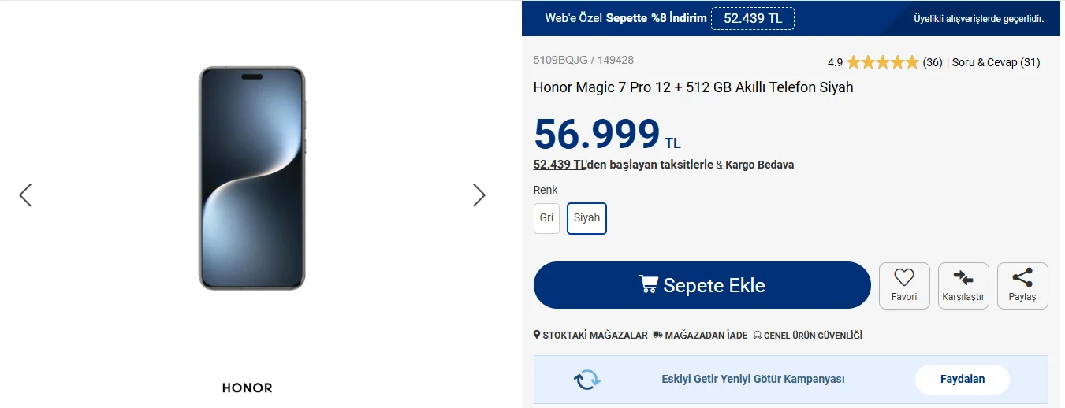Click the truck icon for store returns
The height and width of the screenshot is (408, 1065).
click(x=657, y=335)
